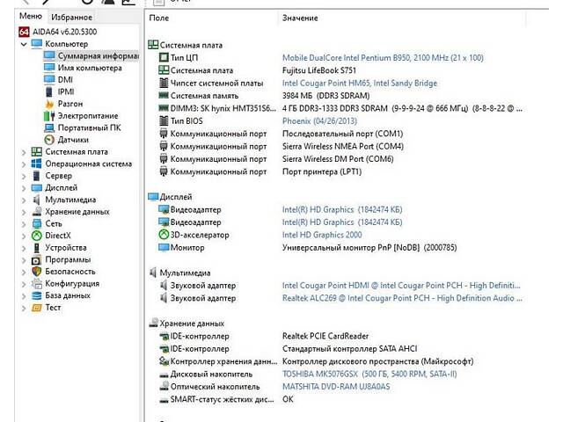Select Компьютер monitor icon in tree
The image size is (563, 422).
click(37, 44)
